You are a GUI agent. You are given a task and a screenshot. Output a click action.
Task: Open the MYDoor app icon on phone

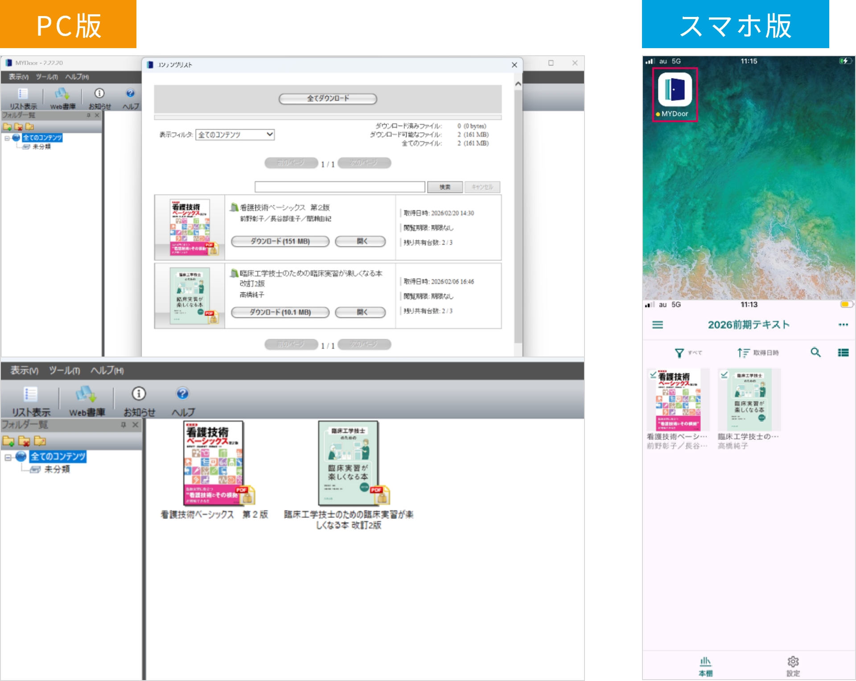pos(675,90)
